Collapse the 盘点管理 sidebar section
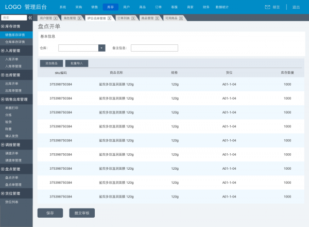This screenshot has height=227, width=309. click(x=3, y=169)
